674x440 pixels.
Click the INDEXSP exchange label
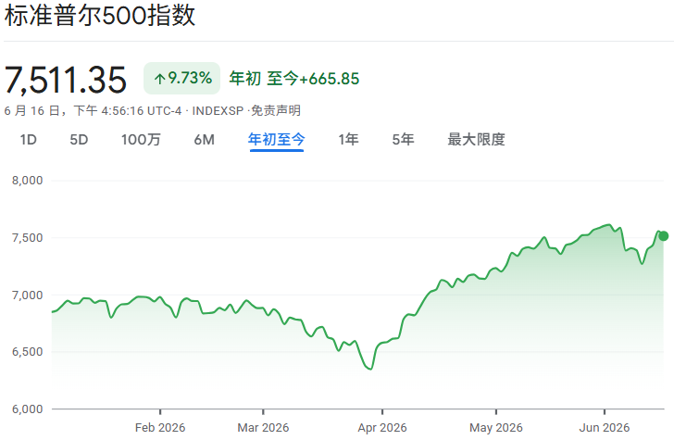pos(218,111)
